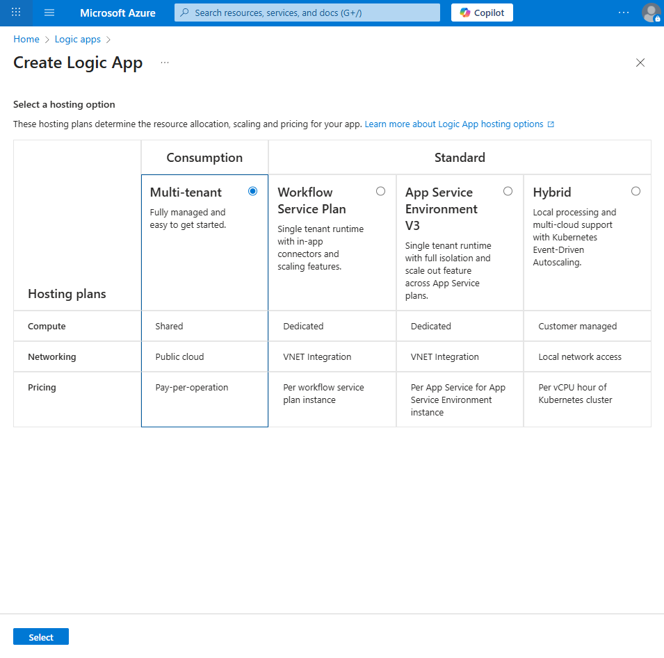Click the Create Logic App page title
664x658 pixels.
click(x=78, y=63)
